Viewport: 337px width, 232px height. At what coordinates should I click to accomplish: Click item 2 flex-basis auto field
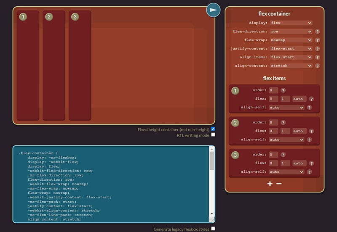(x=300, y=131)
